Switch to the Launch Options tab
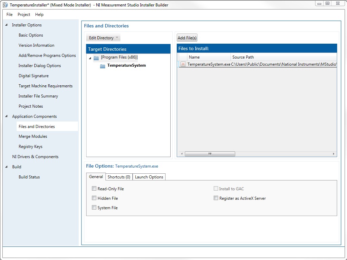Screen dimensions: 347x260 [x=149, y=177]
